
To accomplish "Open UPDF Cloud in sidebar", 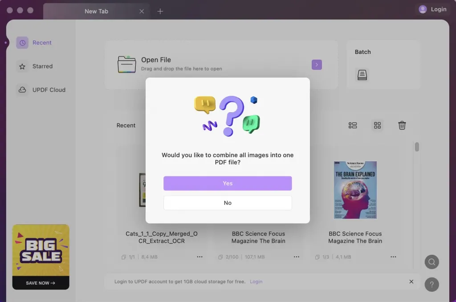I will coord(41,90).
